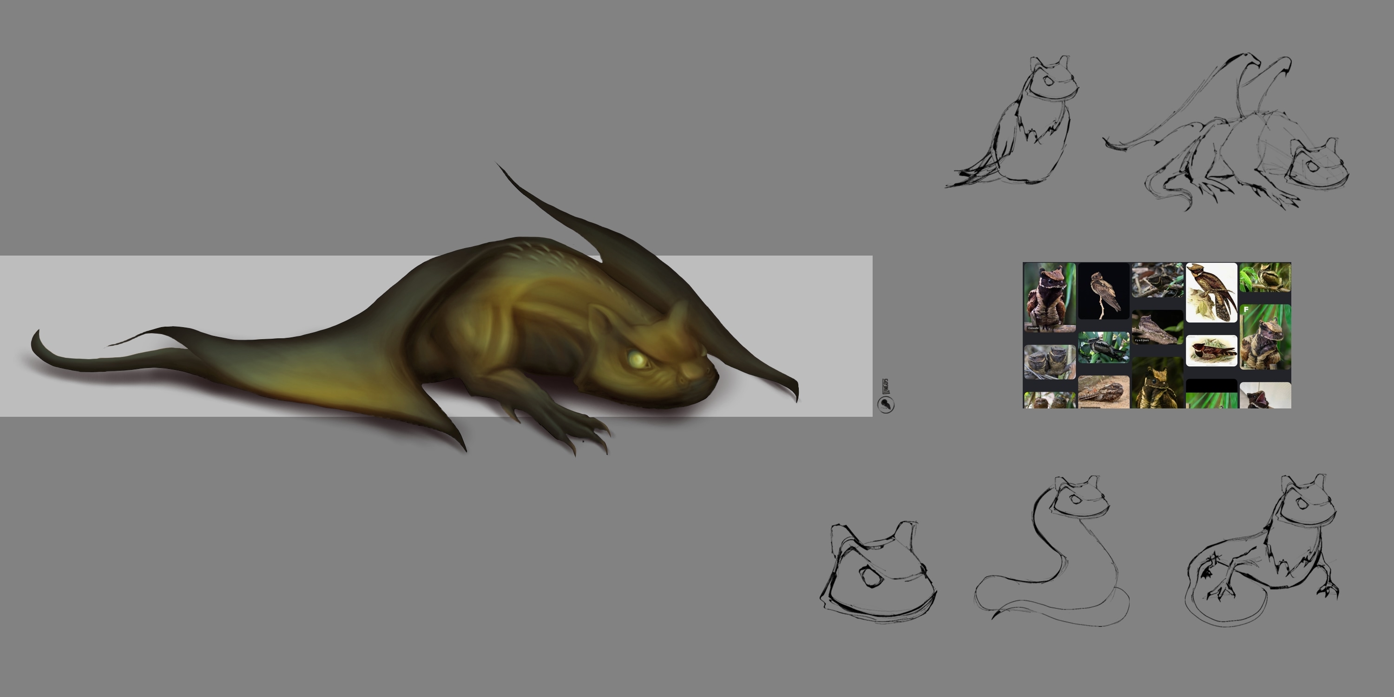The width and height of the screenshot is (1394, 697).
Task: Click the lizard-bodied creature sketch with curled tail
Action: (1262, 550)
